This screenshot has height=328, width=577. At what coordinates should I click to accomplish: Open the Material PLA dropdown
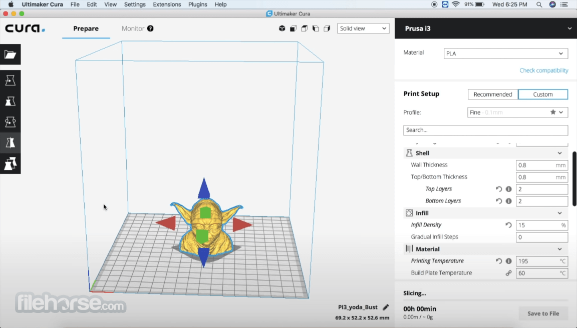point(505,53)
